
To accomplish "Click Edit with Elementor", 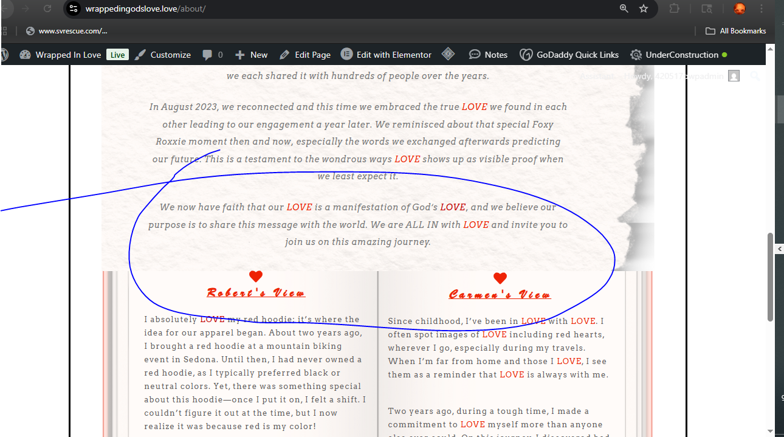I will click(x=386, y=55).
